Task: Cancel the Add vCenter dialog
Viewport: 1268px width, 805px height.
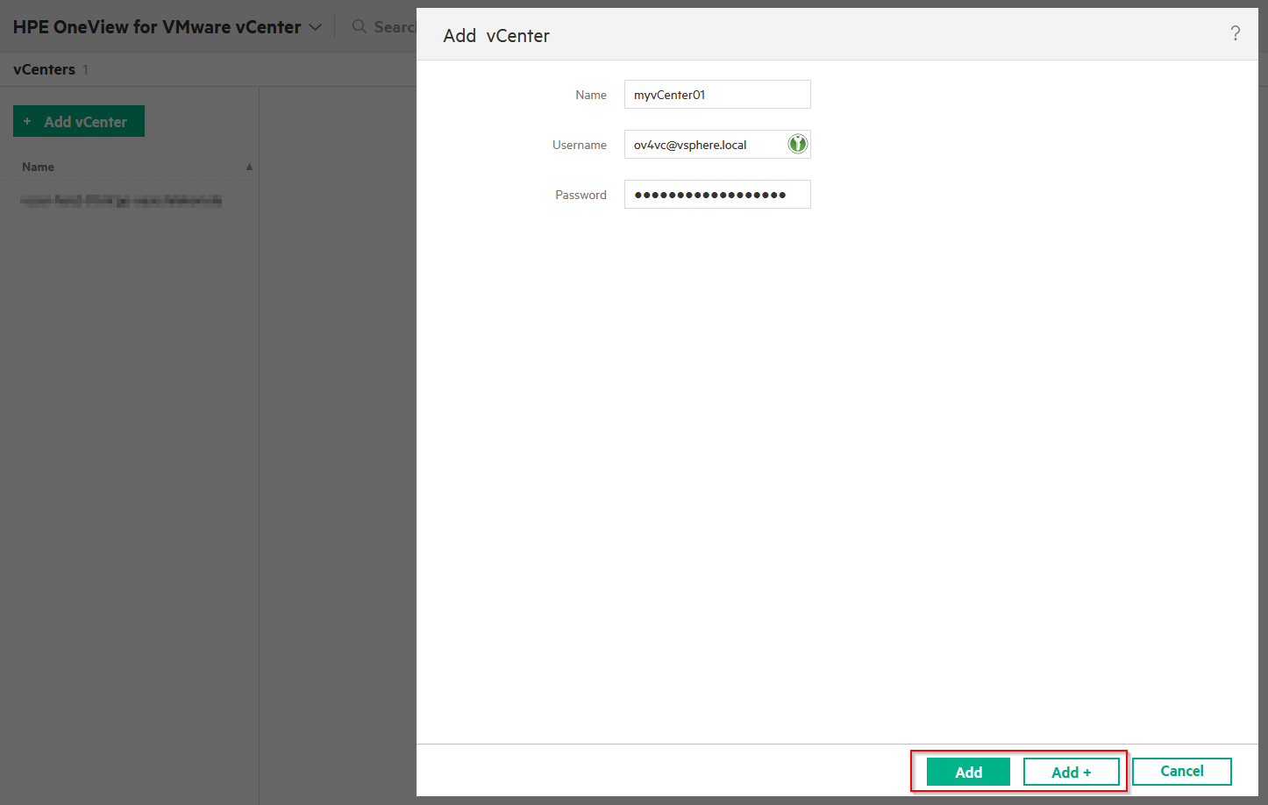Action: (x=1181, y=772)
